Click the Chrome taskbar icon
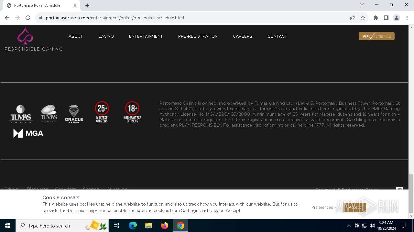The width and height of the screenshot is (414, 232). click(x=180, y=226)
